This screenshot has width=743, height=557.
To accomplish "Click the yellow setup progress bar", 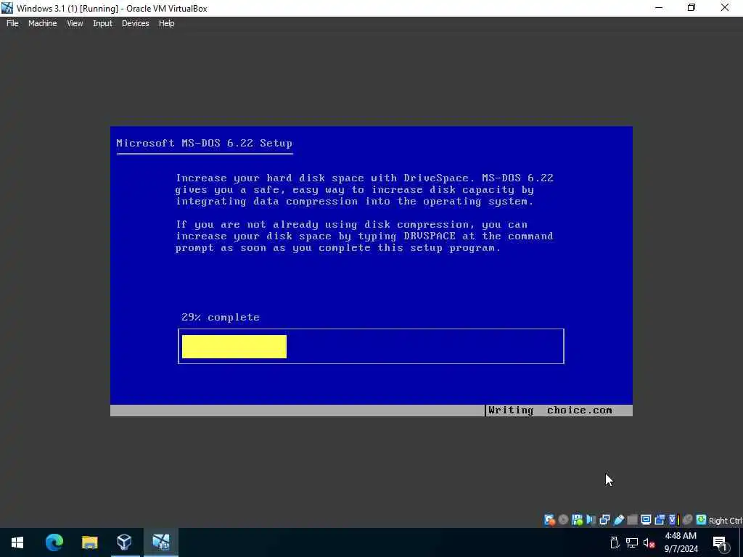I will pyautogui.click(x=234, y=347).
